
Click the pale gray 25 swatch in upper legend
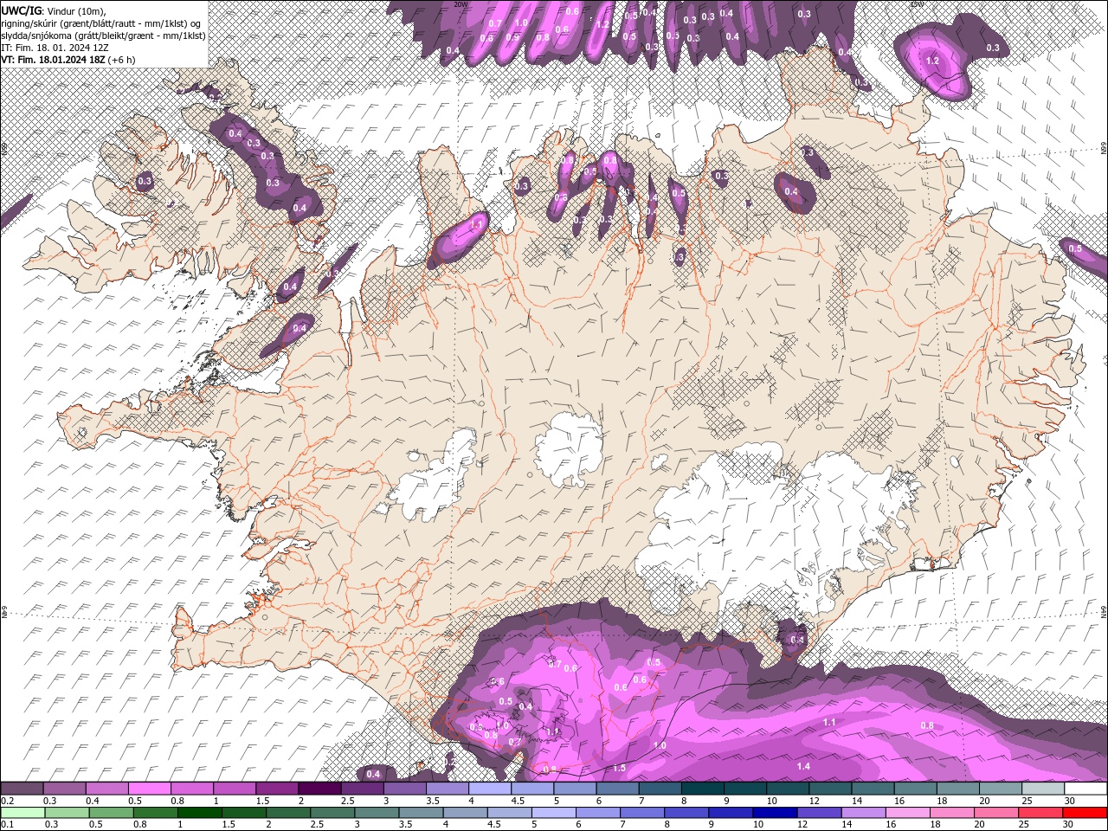coord(1043,789)
